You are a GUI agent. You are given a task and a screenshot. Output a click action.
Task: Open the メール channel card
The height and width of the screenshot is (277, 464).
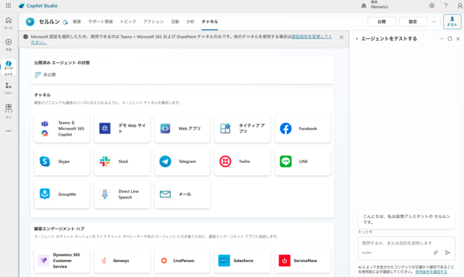click(x=182, y=194)
